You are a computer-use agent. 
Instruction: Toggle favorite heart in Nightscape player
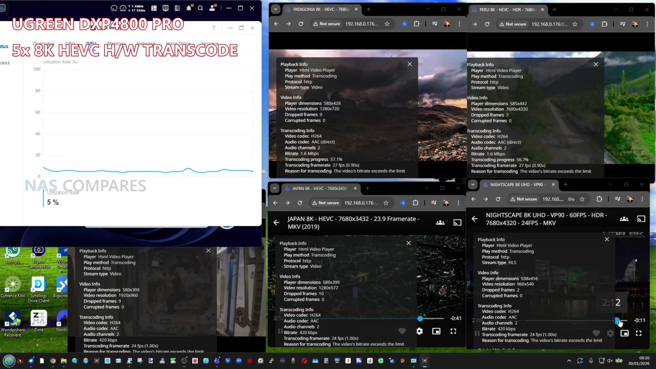pos(596,333)
